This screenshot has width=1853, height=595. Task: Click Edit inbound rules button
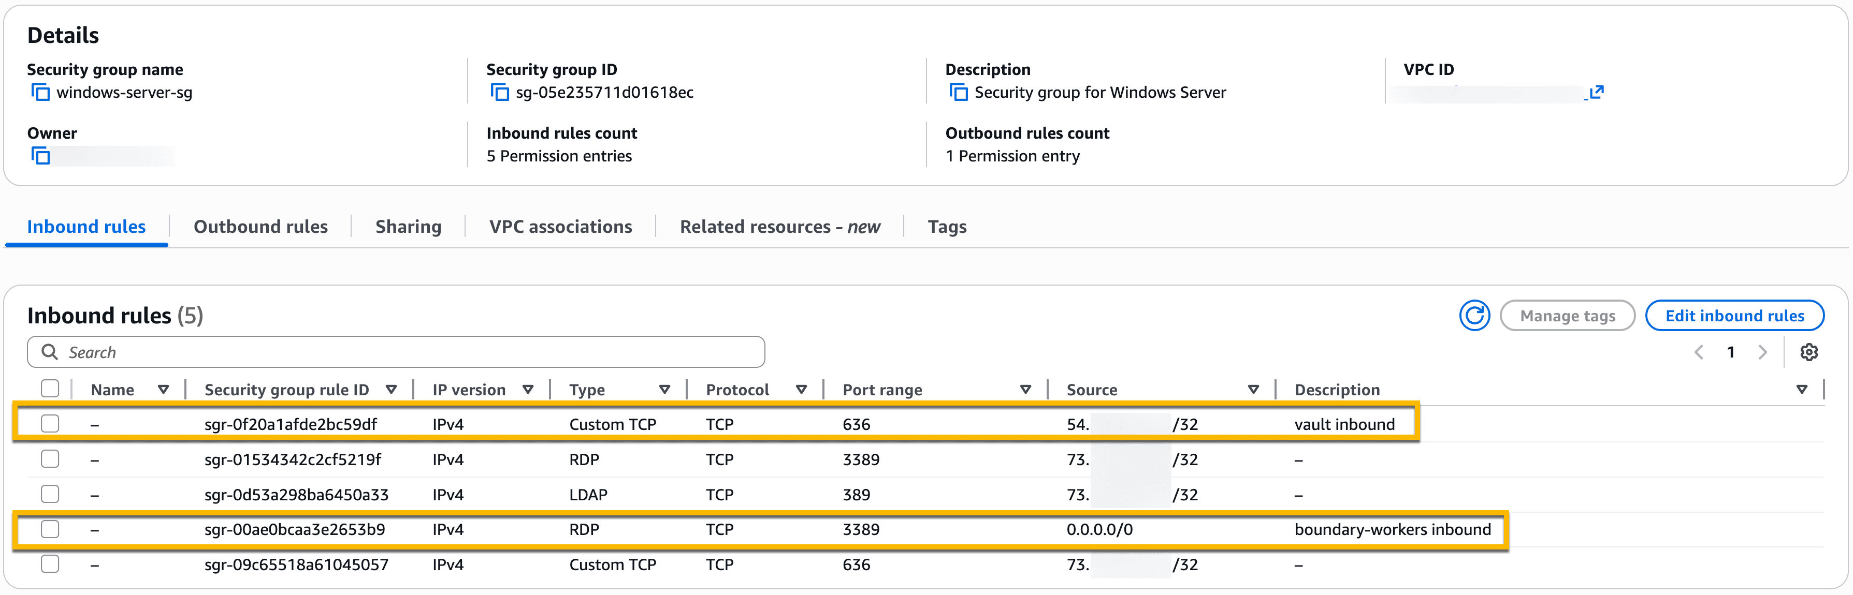[x=1734, y=316]
